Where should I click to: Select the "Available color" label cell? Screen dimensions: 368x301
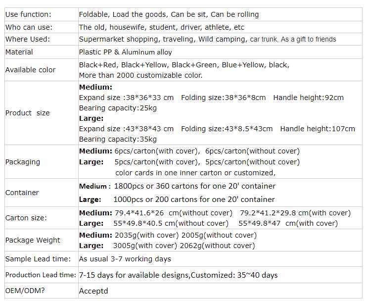click(31, 70)
